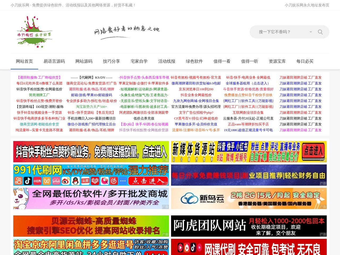Click 微信小游戏推广招代理独立后台 link
Screen dimensions: 340x255
92,124
